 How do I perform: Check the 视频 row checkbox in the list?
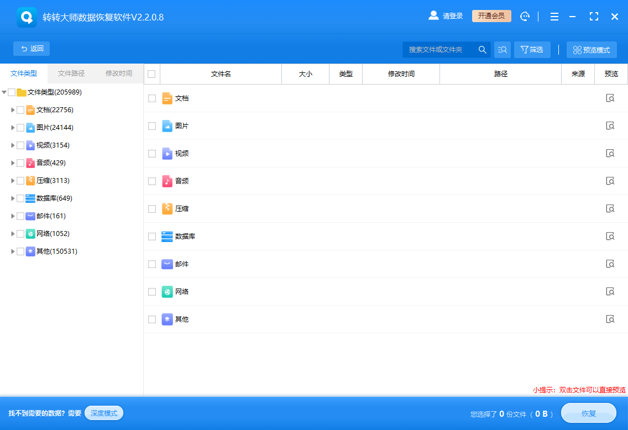coord(151,153)
